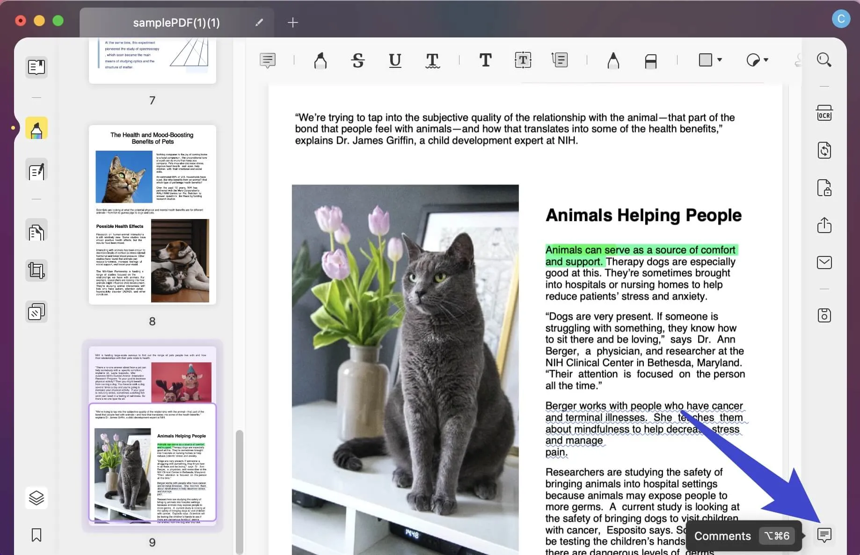Switch to Comment mode in the left sidebar
This screenshot has width=860, height=555.
coord(36,128)
